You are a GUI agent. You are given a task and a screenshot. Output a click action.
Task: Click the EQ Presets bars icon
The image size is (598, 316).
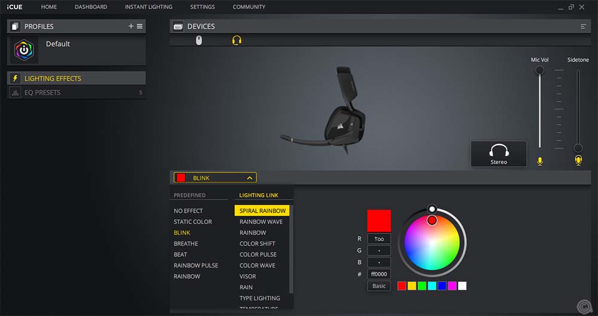click(x=15, y=93)
